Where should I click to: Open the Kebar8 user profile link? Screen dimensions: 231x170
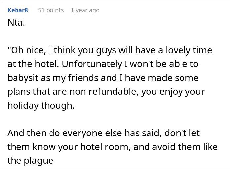18,10
